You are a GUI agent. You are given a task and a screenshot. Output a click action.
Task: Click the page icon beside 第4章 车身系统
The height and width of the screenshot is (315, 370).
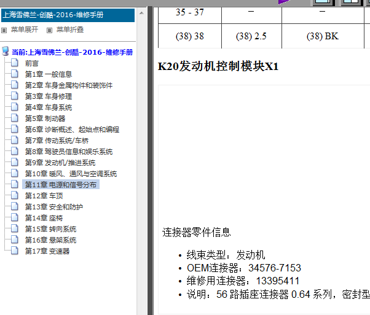tap(15, 107)
